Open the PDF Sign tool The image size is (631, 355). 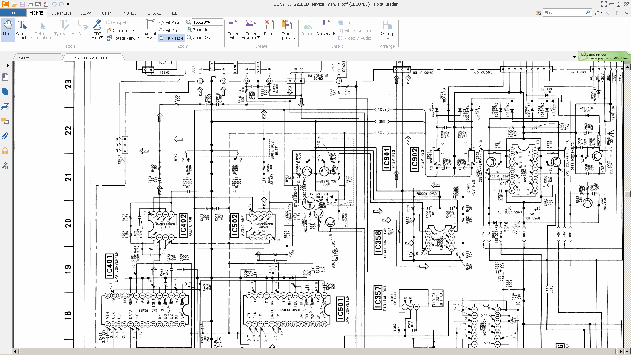(97, 30)
